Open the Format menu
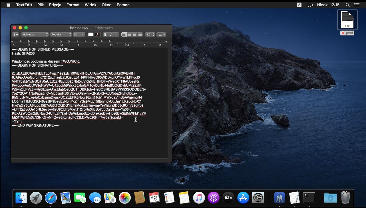 [x=73, y=5]
